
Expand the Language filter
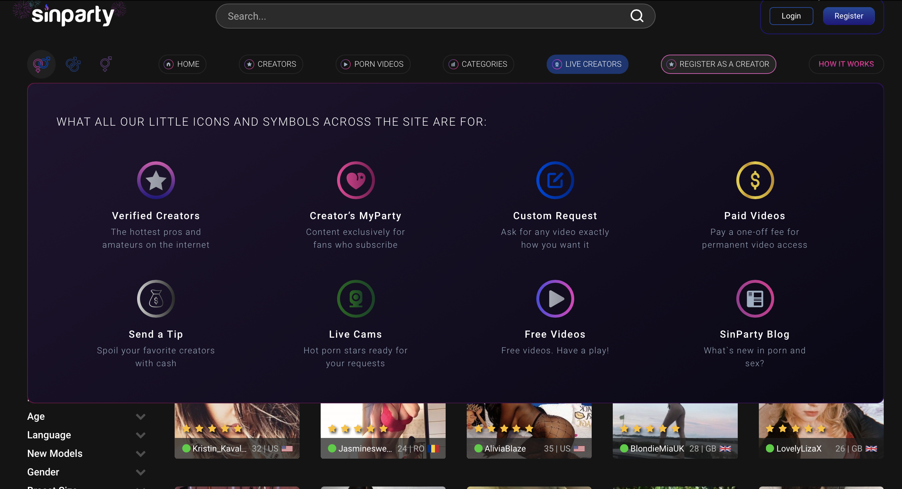coord(141,435)
